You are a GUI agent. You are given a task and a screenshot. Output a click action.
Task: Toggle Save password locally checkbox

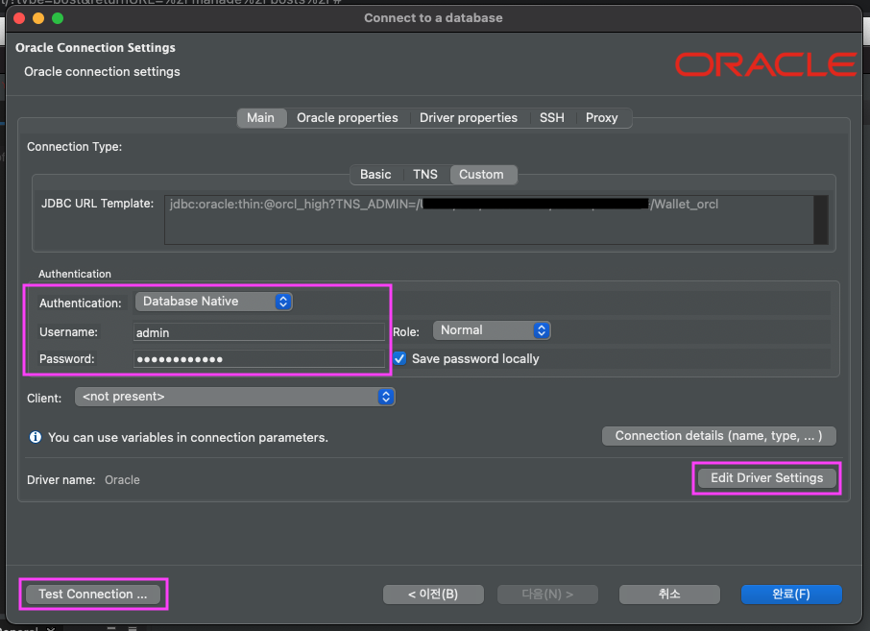click(399, 358)
